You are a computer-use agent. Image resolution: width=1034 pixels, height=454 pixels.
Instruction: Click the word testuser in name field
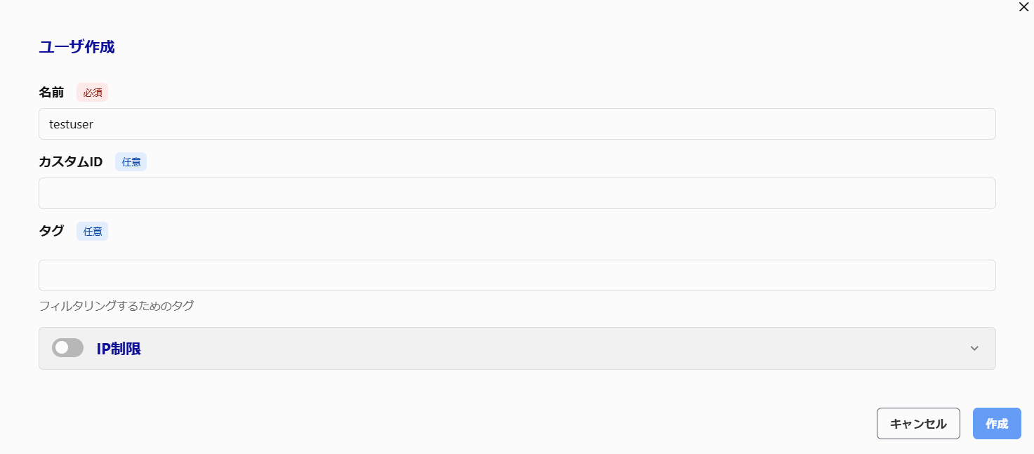click(x=71, y=124)
